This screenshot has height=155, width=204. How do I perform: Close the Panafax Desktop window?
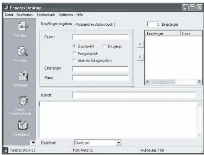pos(199,8)
